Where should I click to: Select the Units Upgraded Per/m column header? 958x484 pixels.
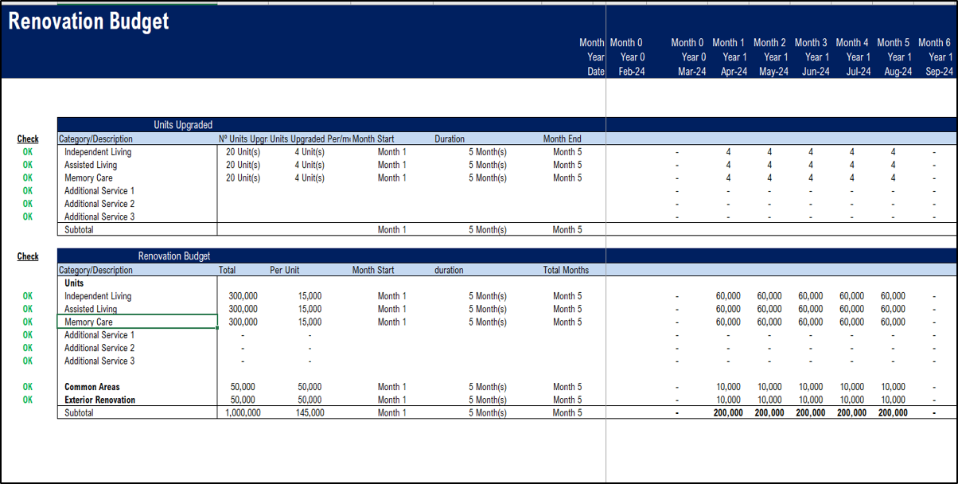click(x=310, y=139)
